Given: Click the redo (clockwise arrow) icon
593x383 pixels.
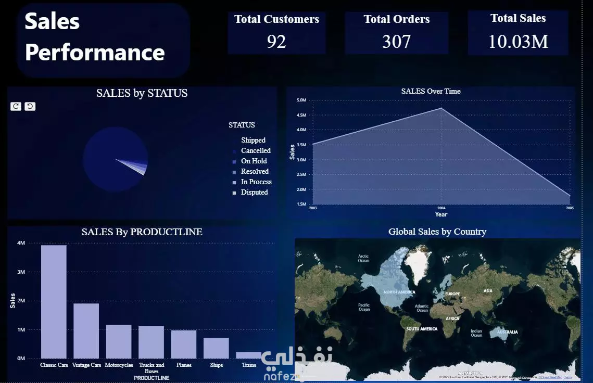Looking at the screenshot, I should point(16,106).
